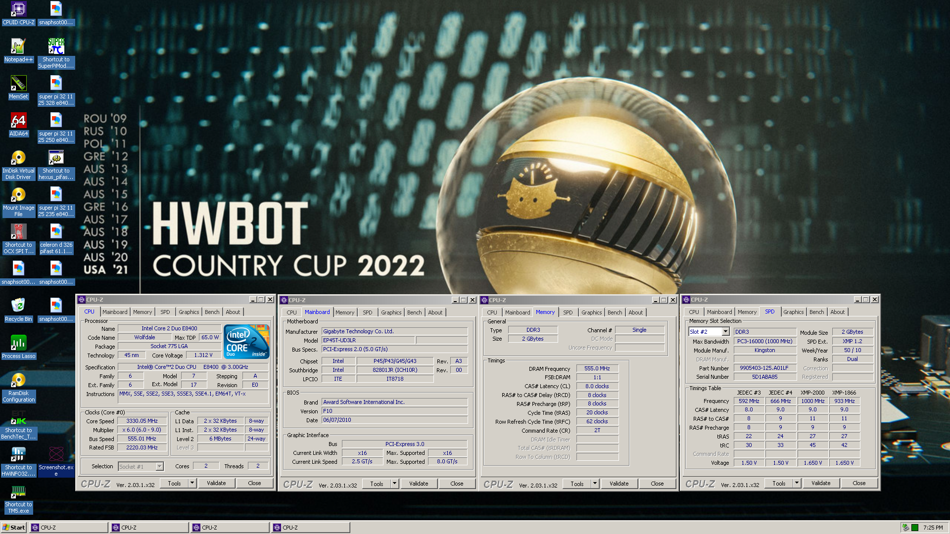Click the Core Speed value 3330.05 MHz
This screenshot has height=534, width=950.
tap(142, 421)
